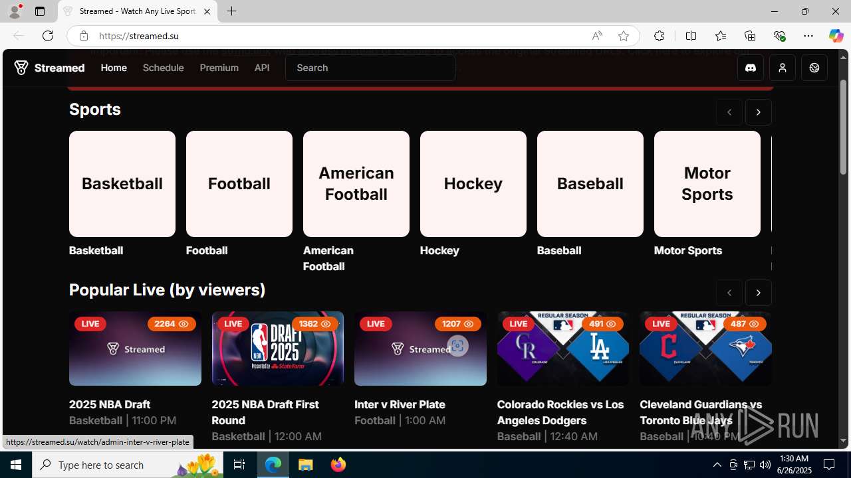This screenshot has width=851, height=478.
Task: Go to next Sports carousel page
Action: 759,112
